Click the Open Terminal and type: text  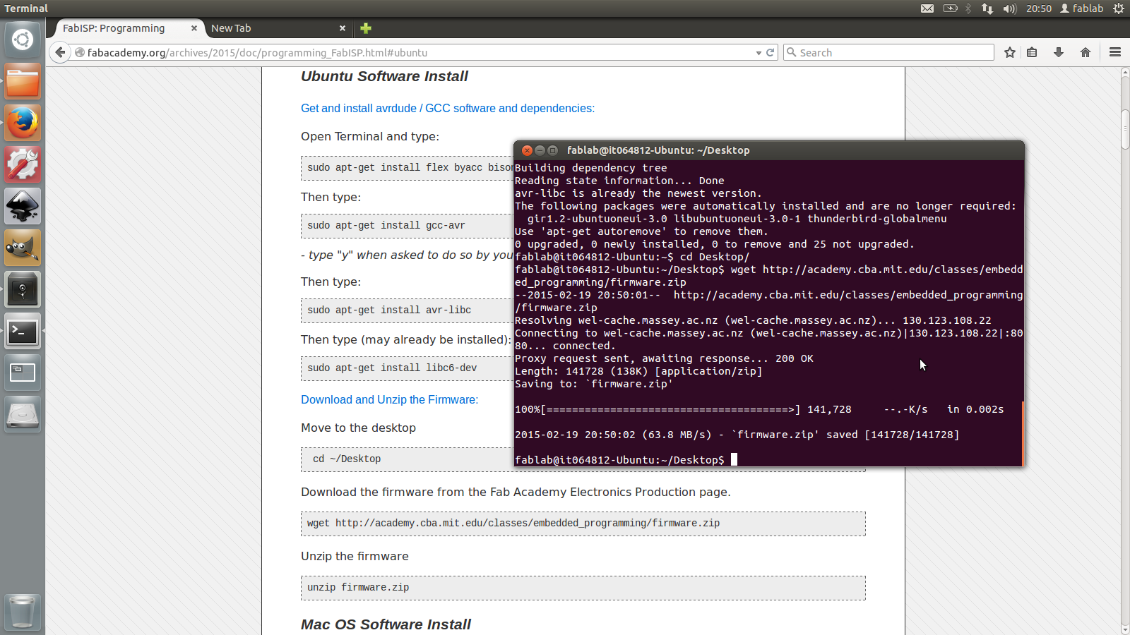tap(370, 136)
